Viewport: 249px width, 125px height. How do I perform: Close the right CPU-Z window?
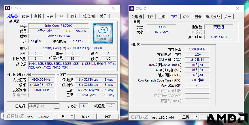(x=237, y=9)
